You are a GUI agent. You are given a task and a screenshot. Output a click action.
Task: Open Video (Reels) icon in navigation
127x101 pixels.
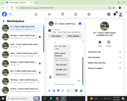pos(62,14)
